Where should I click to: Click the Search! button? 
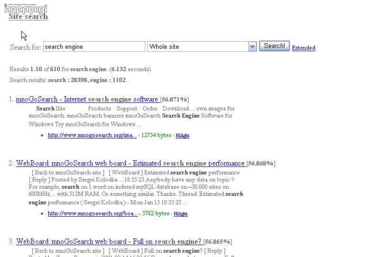pyautogui.click(x=274, y=46)
